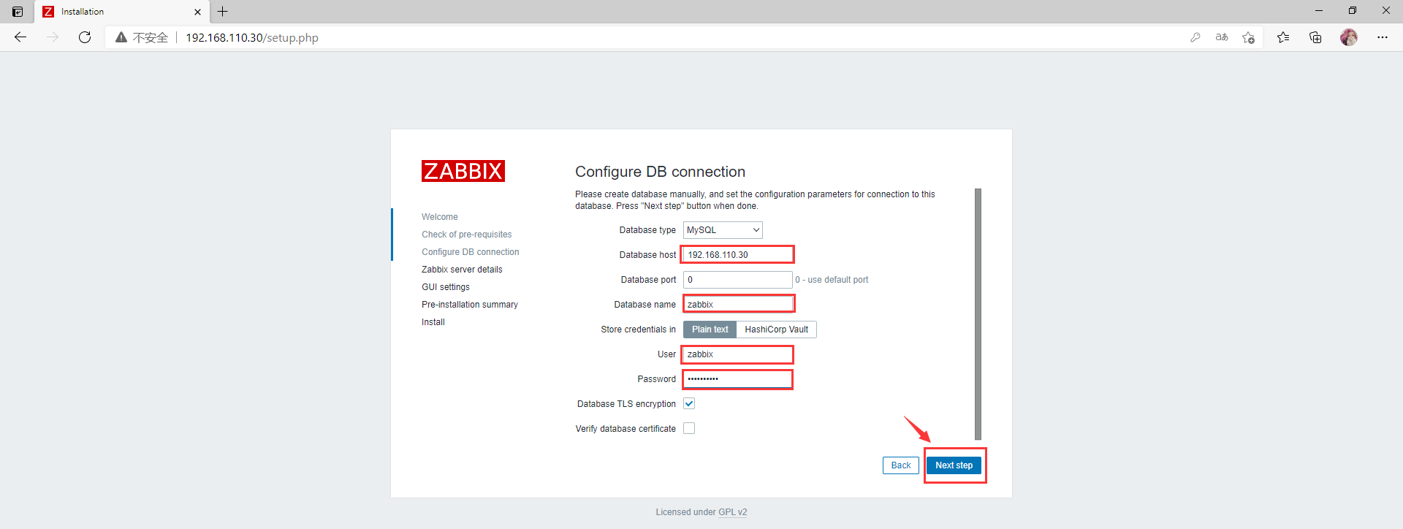Click the Welcome setup step
This screenshot has height=529, width=1403.
[x=440, y=217]
